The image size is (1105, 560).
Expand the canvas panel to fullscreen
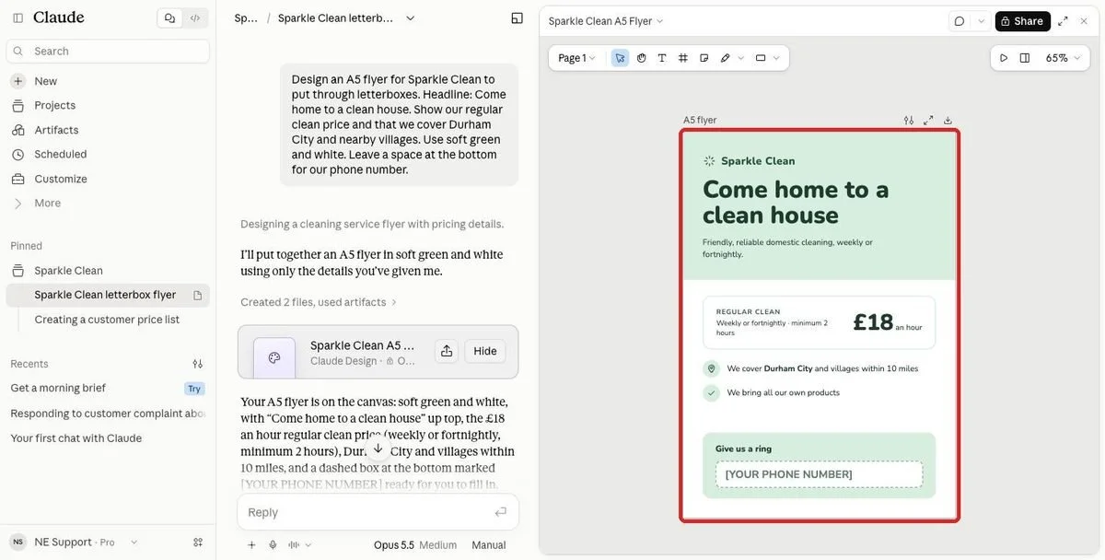coord(1063,21)
